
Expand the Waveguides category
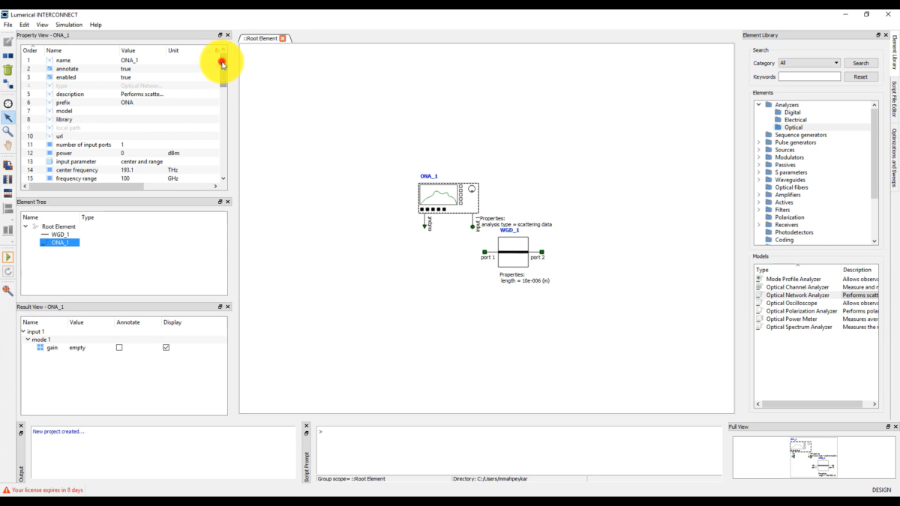tap(759, 180)
